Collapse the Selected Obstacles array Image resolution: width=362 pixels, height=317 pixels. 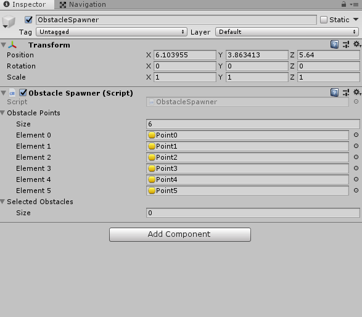tap(2, 202)
